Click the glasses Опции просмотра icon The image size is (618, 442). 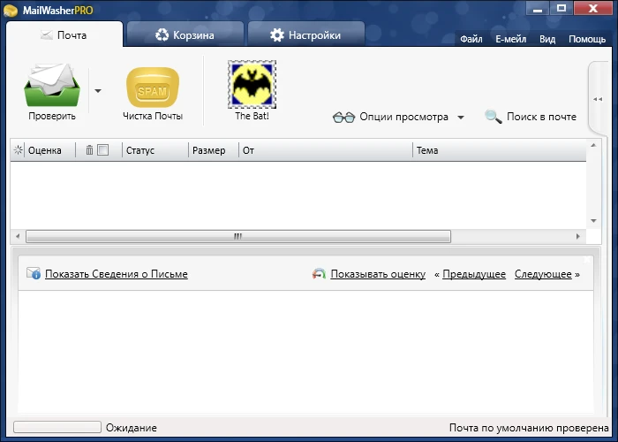(x=343, y=117)
